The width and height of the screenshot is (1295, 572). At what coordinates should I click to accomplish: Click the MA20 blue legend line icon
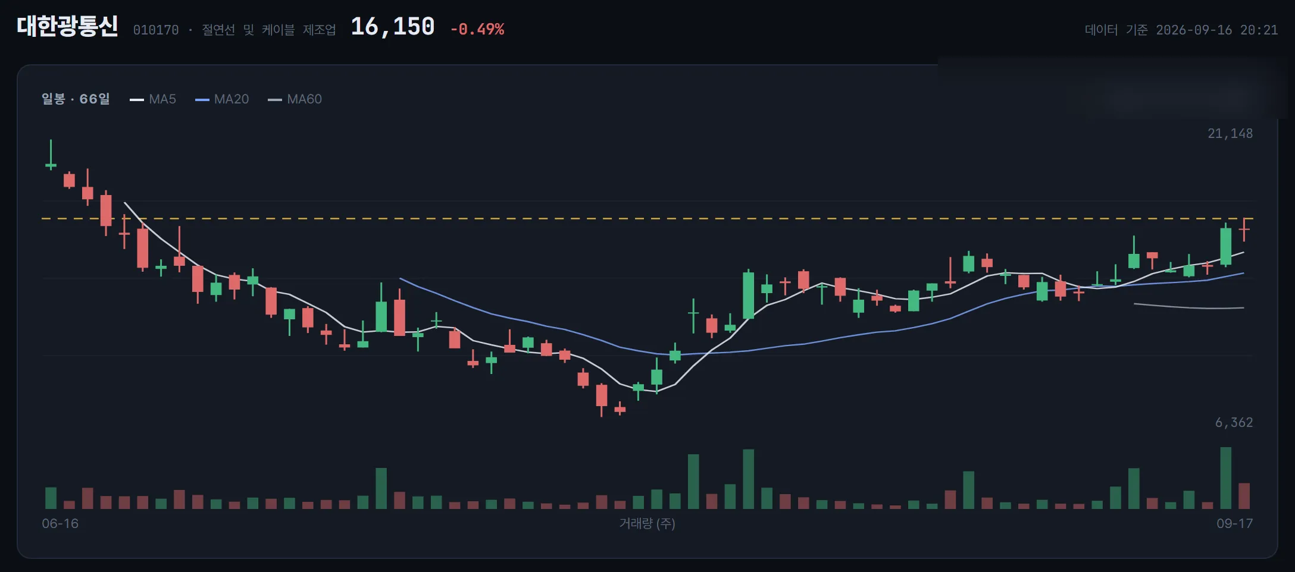pos(202,100)
